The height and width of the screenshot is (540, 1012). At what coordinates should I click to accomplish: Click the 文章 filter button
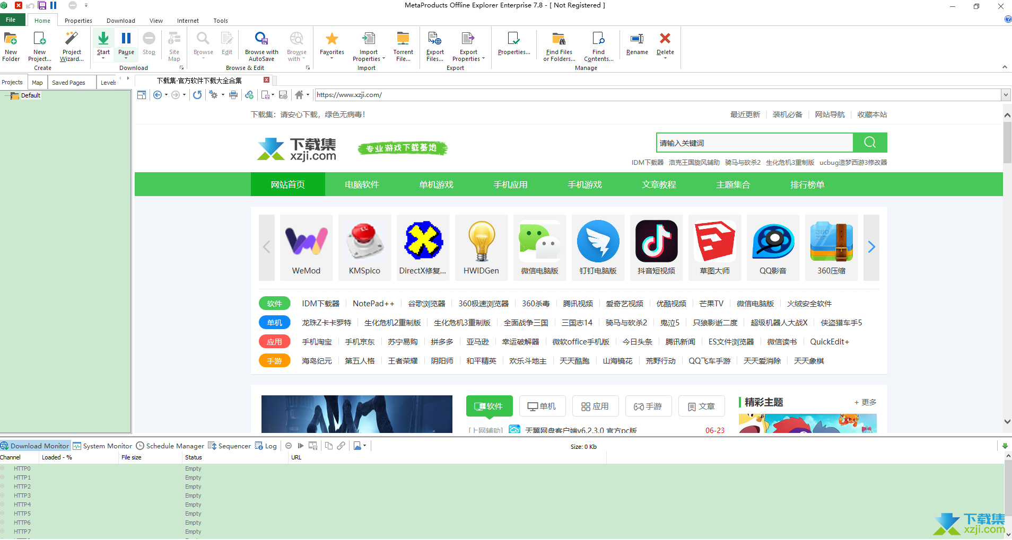point(701,406)
